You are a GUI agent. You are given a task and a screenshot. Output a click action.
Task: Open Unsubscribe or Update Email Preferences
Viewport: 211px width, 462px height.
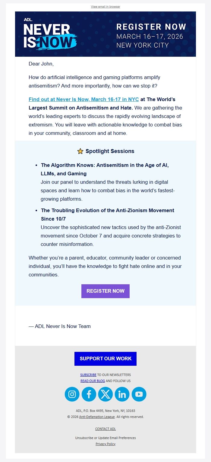[x=105, y=438]
